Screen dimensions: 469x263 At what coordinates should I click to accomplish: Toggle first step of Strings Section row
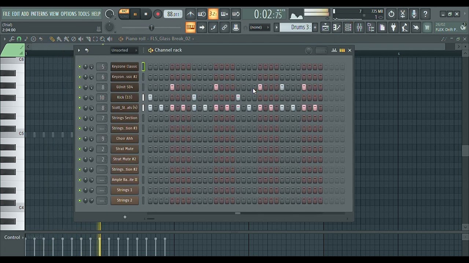[150, 118]
